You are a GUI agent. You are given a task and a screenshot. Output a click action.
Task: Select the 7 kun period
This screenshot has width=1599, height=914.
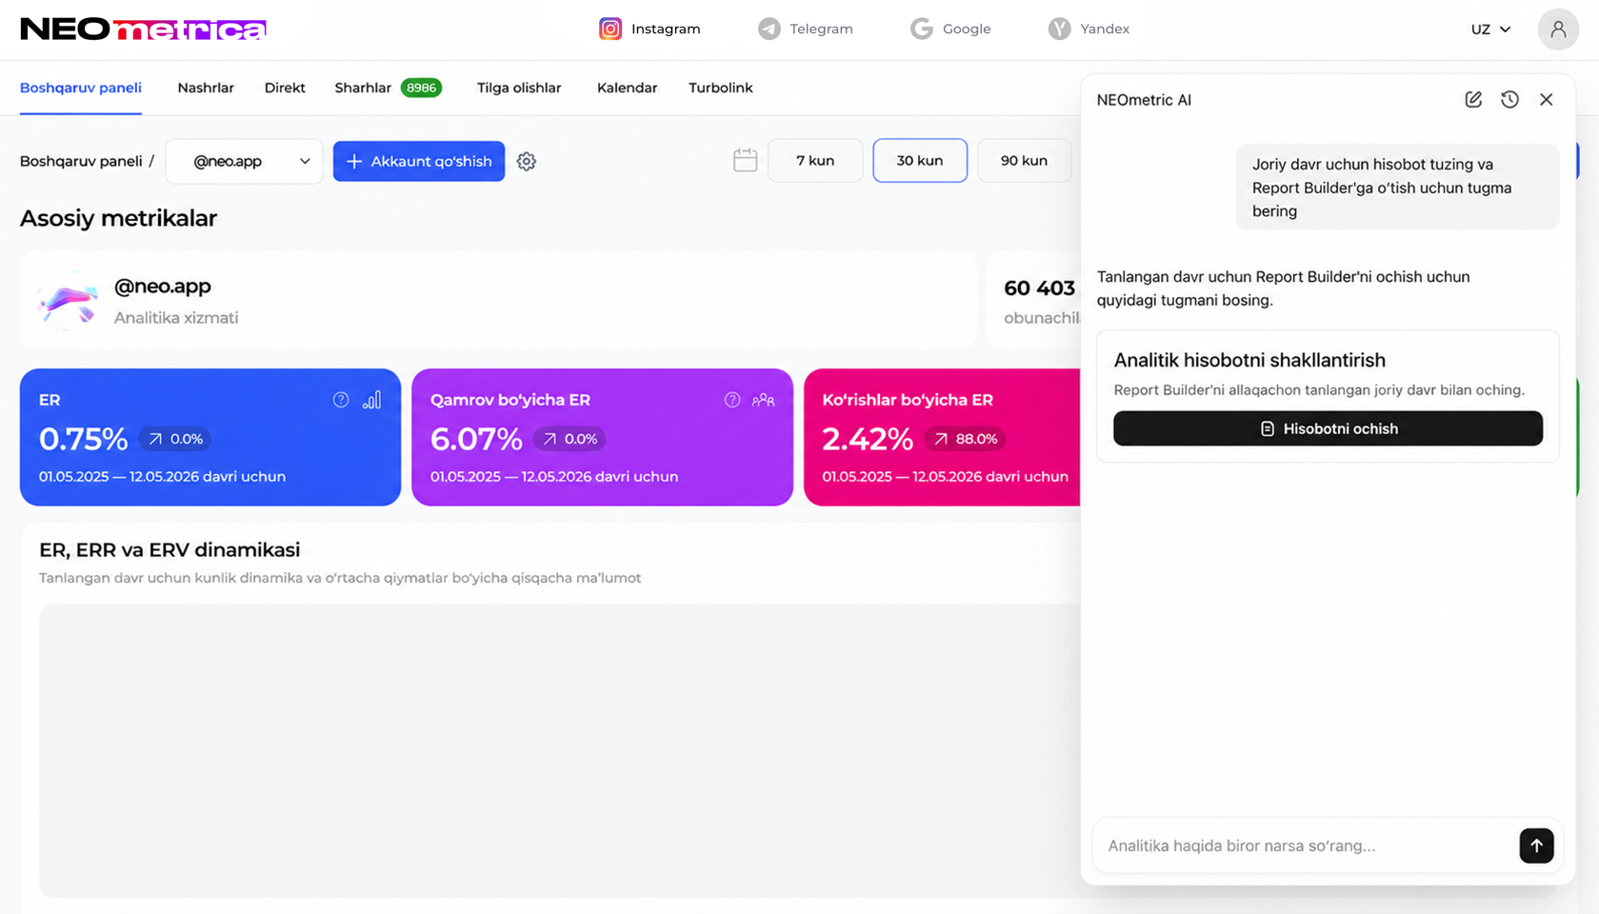click(815, 160)
